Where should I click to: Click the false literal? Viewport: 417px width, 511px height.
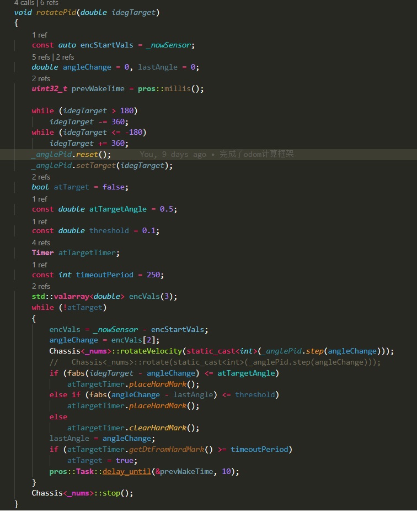(114, 187)
